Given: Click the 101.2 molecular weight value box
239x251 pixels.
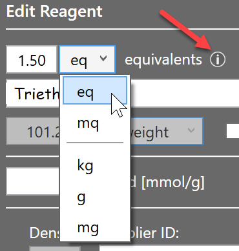Looking at the screenshot, I should pyautogui.click(x=33, y=131).
